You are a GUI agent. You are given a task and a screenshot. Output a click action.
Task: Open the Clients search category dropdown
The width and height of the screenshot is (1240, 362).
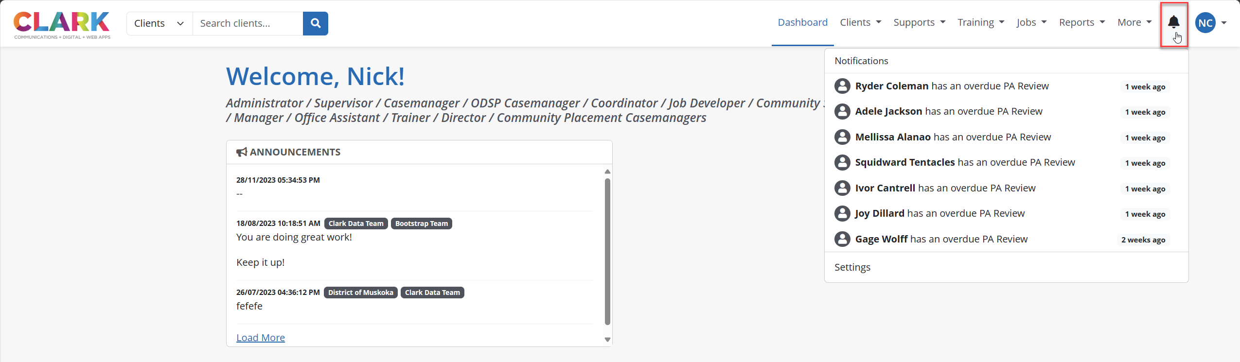(x=159, y=23)
